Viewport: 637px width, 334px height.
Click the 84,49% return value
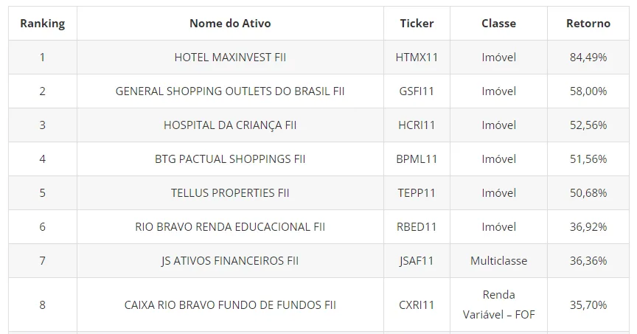[588, 58]
